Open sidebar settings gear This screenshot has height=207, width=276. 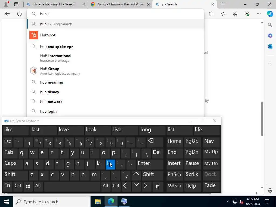pos(270,190)
